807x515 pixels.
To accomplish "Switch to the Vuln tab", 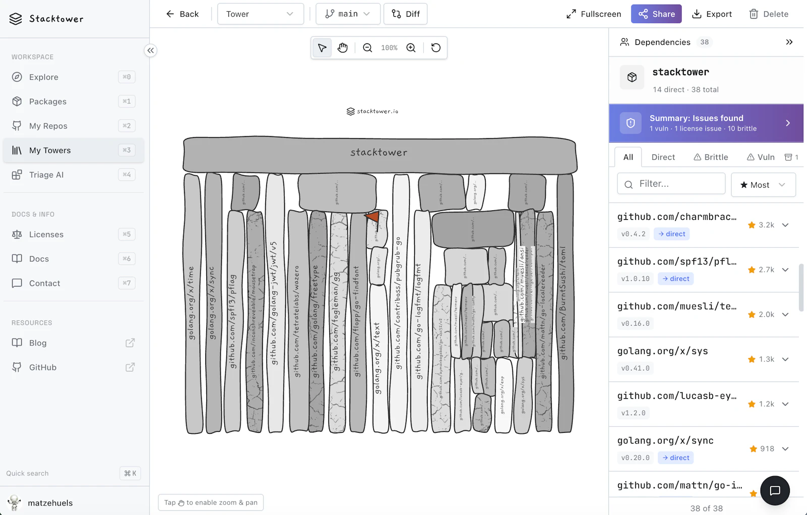I will (x=761, y=157).
